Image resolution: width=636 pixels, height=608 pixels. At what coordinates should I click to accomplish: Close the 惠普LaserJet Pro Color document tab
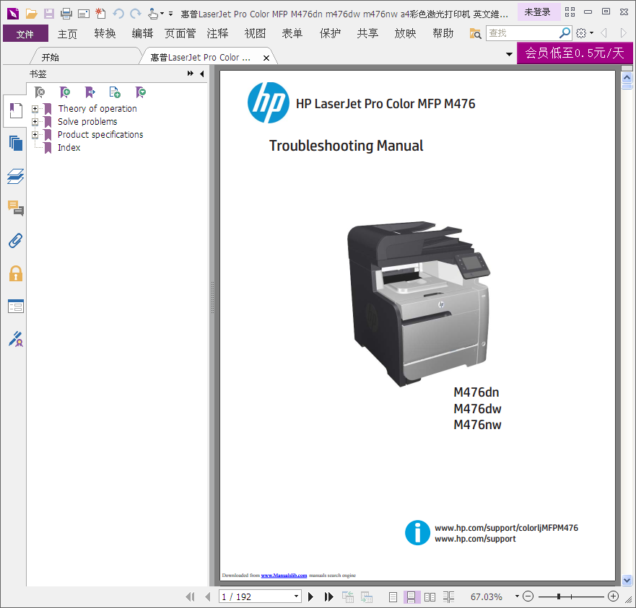[266, 58]
